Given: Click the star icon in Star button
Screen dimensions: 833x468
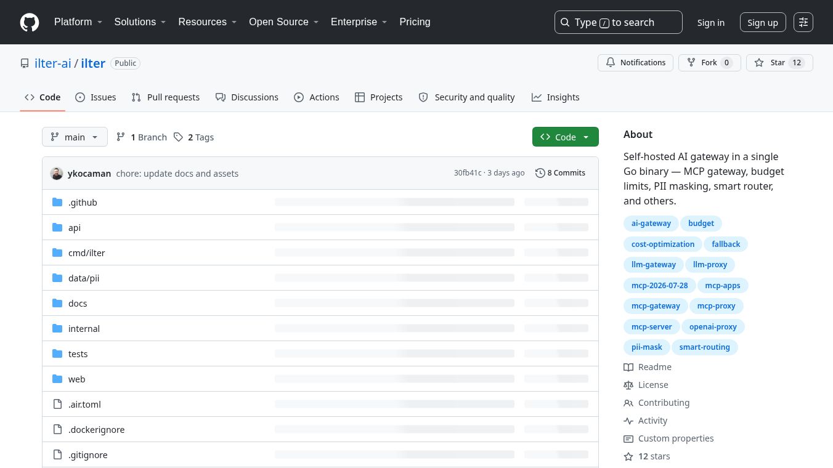Looking at the screenshot, I should pos(759,63).
